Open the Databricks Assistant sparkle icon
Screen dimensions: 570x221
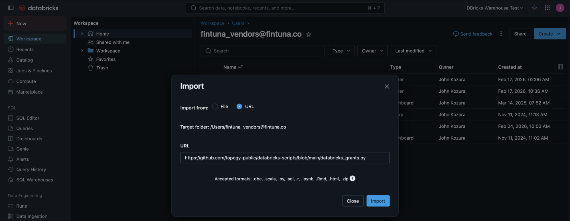pyautogui.click(x=534, y=8)
